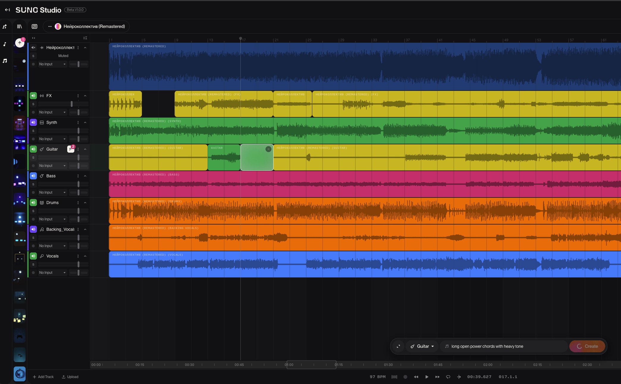The height and width of the screenshot is (384, 621).
Task: Click the metronome bars icon next to BPM
Action: [x=394, y=377]
